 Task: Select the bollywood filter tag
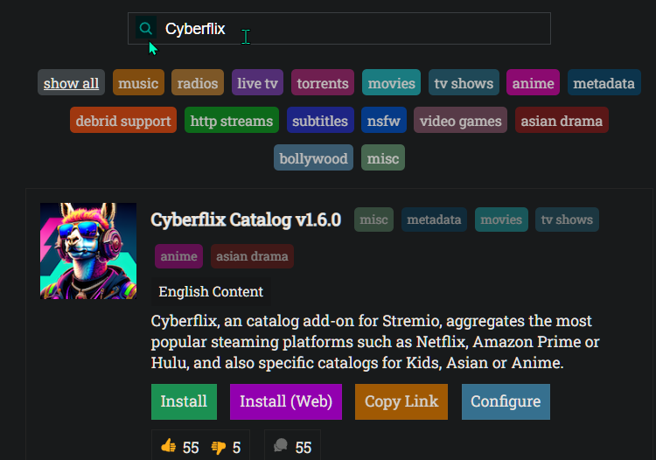pos(313,157)
